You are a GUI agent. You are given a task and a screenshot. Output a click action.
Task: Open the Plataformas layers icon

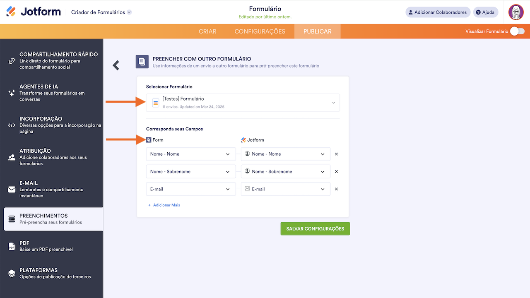click(x=12, y=274)
